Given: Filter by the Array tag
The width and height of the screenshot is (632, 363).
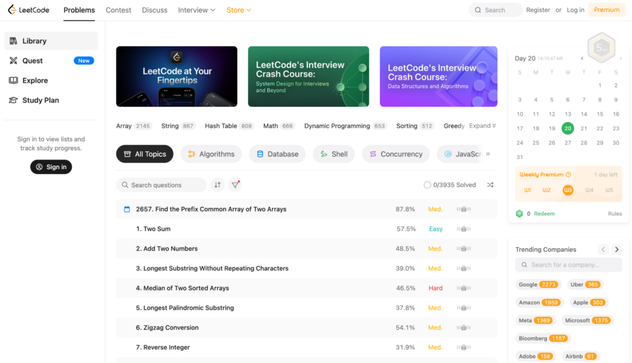Looking at the screenshot, I should [134, 126].
